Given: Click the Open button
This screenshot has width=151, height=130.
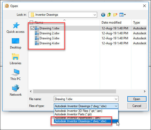Looking at the screenshot, I should pyautogui.click(x=137, y=99).
